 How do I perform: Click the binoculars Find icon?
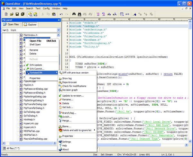[x=74, y=14]
